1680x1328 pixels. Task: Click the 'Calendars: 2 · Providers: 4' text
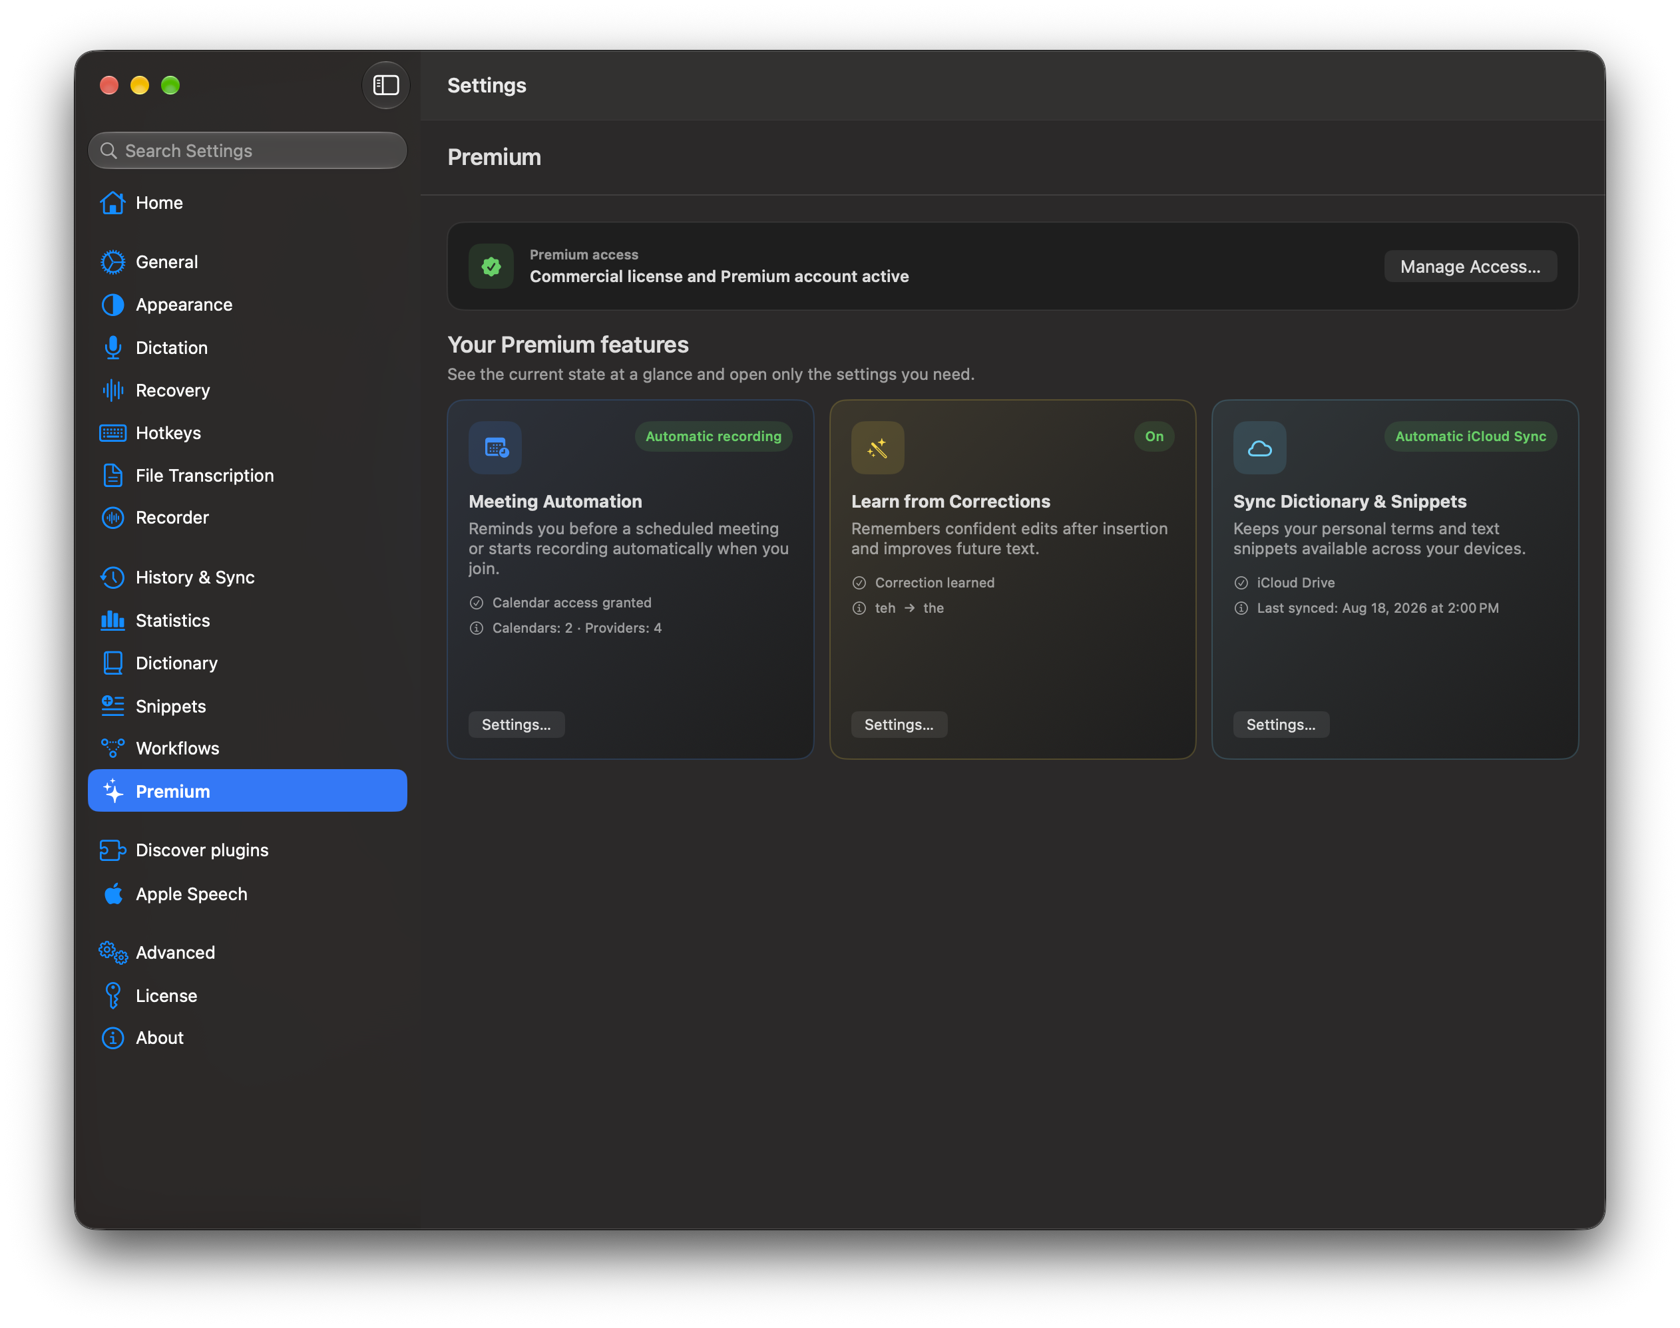click(576, 628)
